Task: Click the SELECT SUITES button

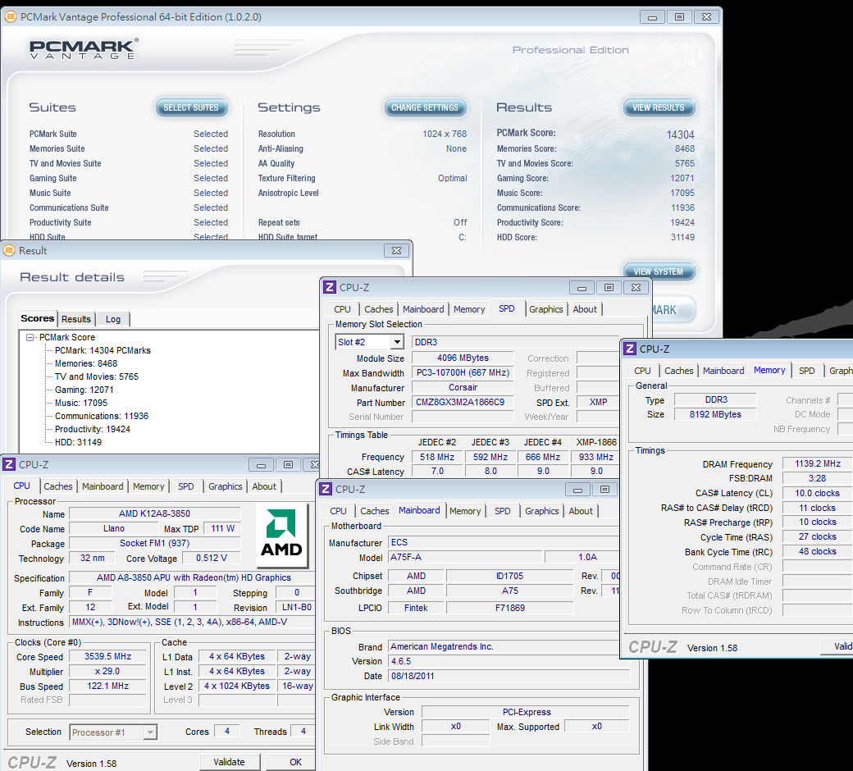Action: click(x=191, y=107)
